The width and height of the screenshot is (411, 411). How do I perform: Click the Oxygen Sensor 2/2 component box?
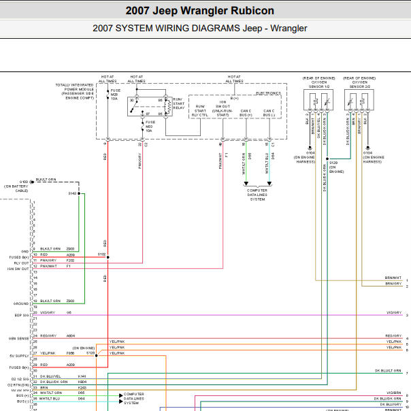[359, 100]
